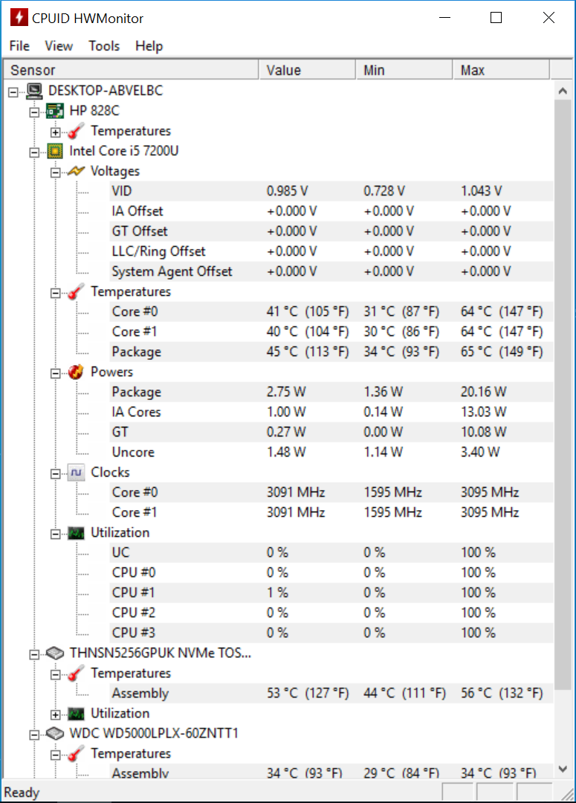
Task: Click the scrollbar up arrow
Action: click(x=563, y=91)
